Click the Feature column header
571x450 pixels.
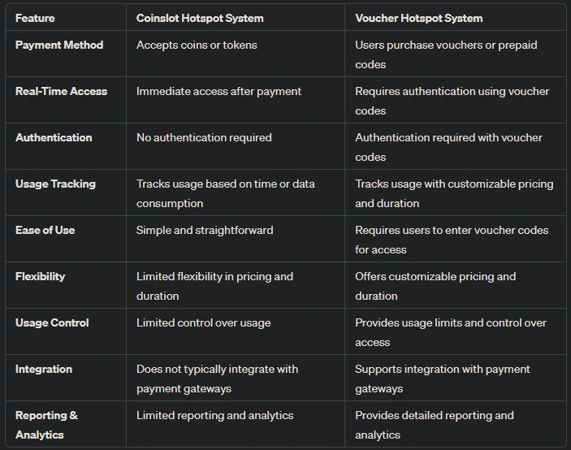(35, 18)
